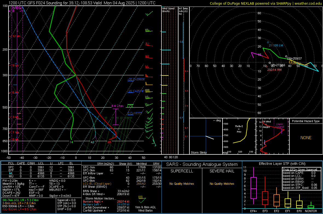Click the Storm Slinky panel label
The height and width of the screenshot is (214, 323).
tap(199, 153)
